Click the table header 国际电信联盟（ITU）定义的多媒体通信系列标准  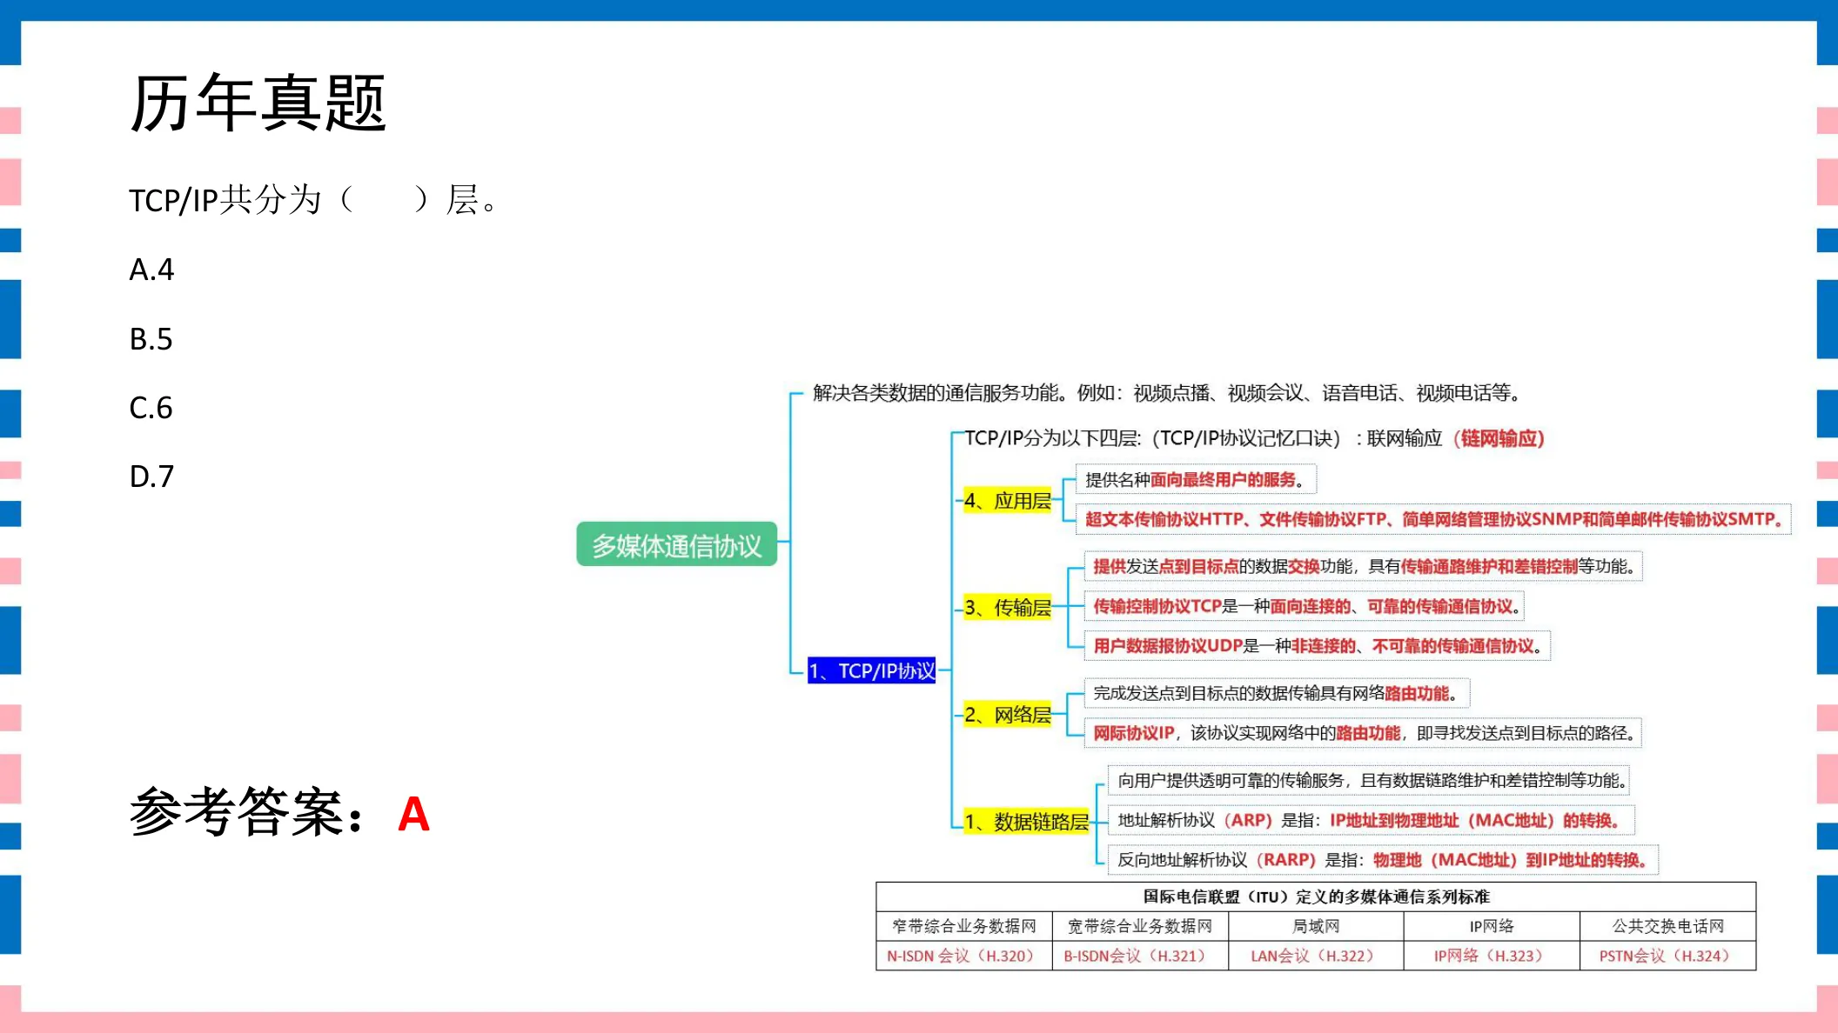[1316, 896]
